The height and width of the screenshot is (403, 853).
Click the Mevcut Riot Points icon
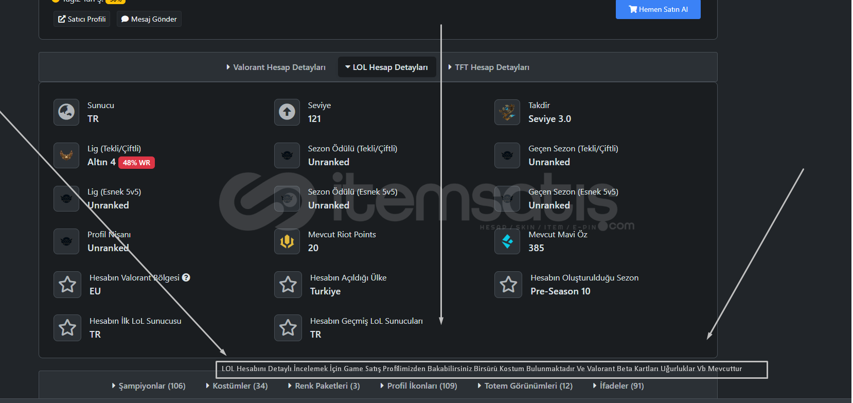coord(287,241)
